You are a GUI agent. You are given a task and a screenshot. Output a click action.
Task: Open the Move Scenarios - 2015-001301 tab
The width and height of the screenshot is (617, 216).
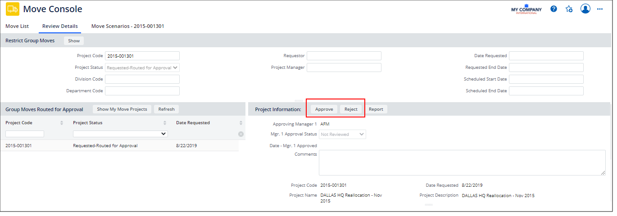(x=127, y=26)
